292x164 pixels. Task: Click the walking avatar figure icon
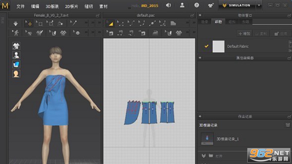16,33
